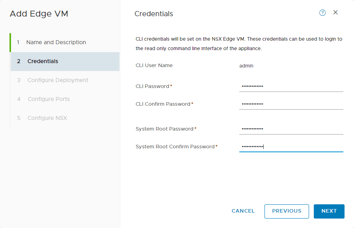Click the CLI User Name label
The width and height of the screenshot is (354, 228).
pyautogui.click(x=154, y=65)
